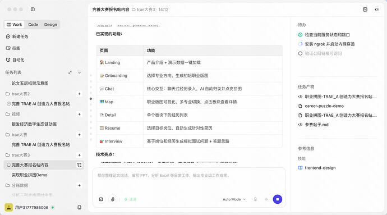Click the Onboarding table cell

pyautogui.click(x=119, y=76)
